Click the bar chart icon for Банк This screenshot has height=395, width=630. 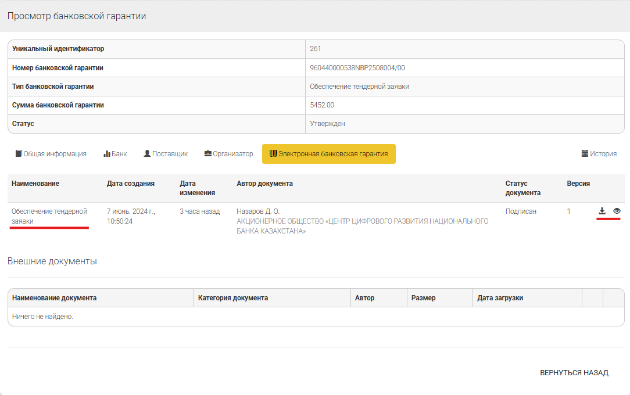click(x=107, y=154)
